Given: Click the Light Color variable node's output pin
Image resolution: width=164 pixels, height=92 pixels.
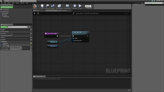Looking at the screenshot, I should point(56,46).
